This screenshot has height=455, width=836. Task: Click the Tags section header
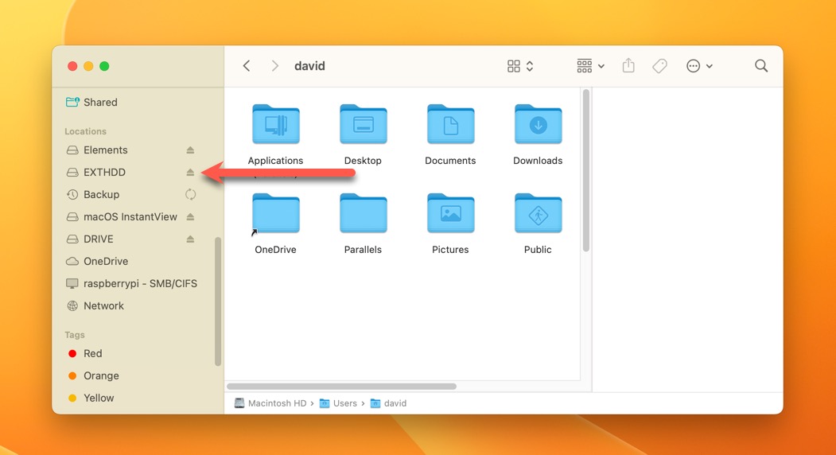pyautogui.click(x=75, y=335)
